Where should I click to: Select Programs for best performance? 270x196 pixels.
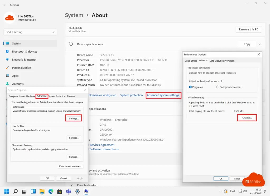pyautogui.click(x=190, y=87)
